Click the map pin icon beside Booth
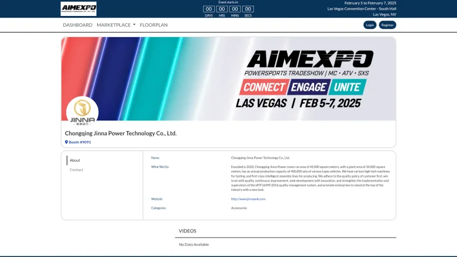Viewport: 457px width, 257px height. pos(66,142)
